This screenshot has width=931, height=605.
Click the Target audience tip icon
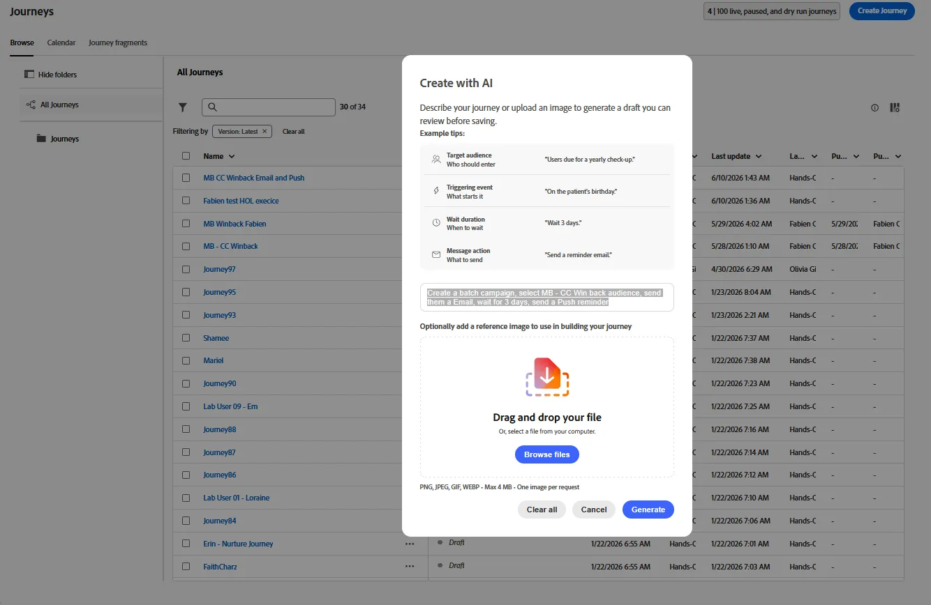click(436, 160)
